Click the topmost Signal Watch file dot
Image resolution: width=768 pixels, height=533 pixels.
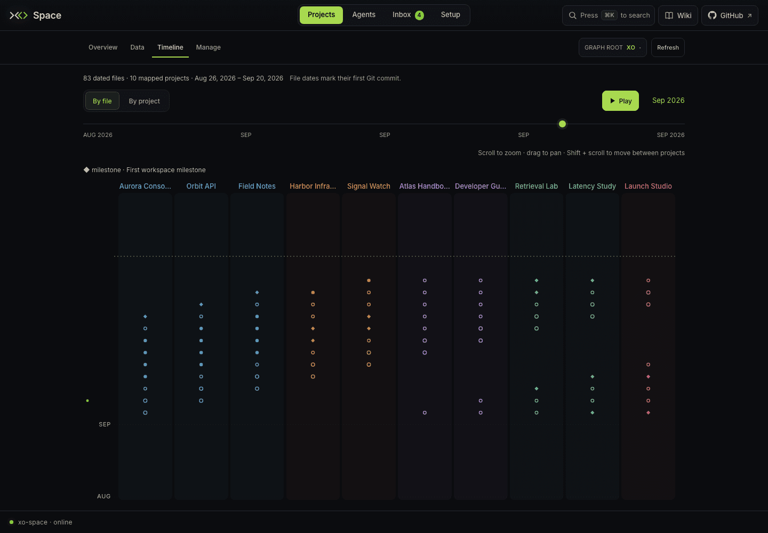[x=369, y=280]
